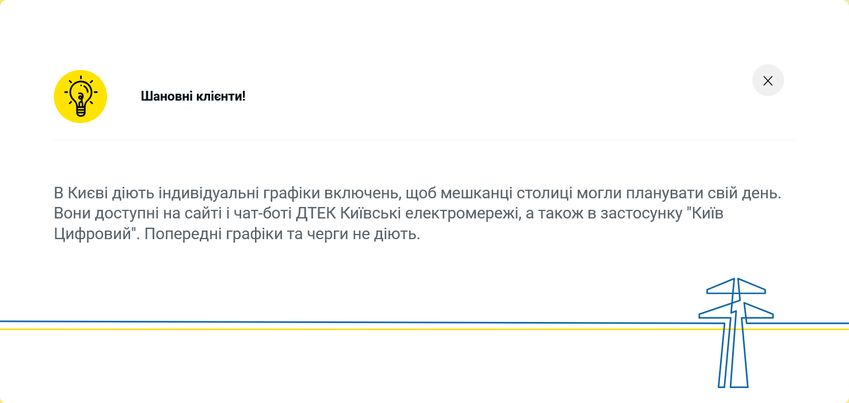Dismiss the notice via the close control

pos(768,80)
